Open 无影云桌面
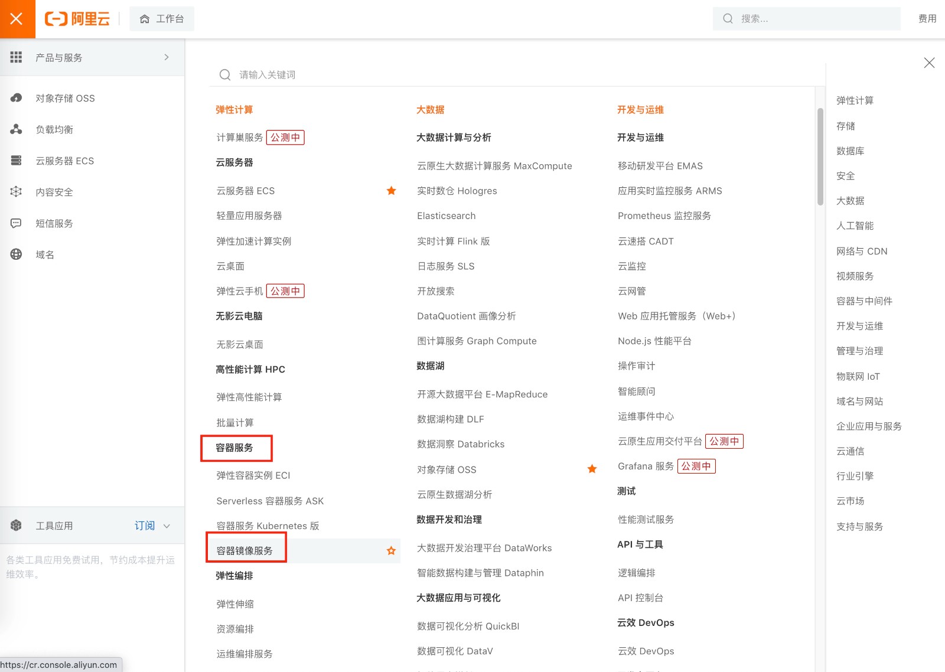The image size is (945, 672). point(240,344)
